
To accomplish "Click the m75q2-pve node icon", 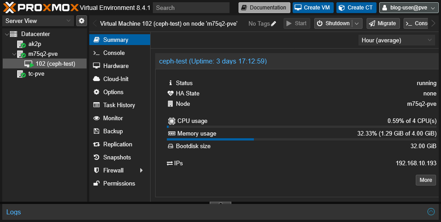I will 21,54.
